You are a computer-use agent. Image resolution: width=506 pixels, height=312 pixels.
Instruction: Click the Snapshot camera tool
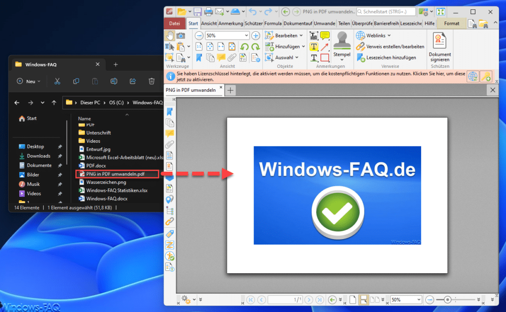[181, 36]
